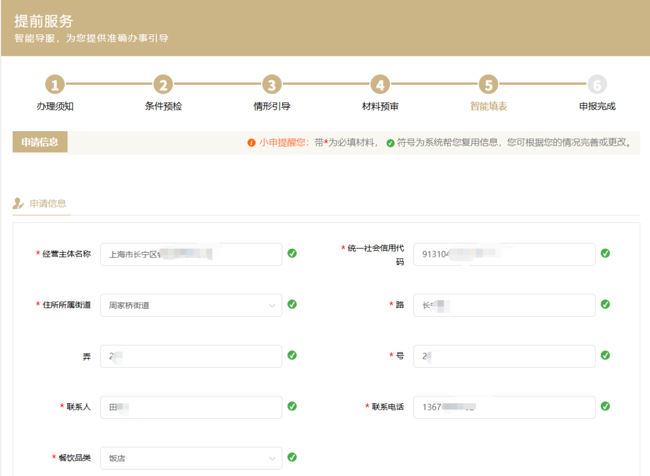Select the 申请信息 tab label
Image resolution: width=650 pixels, height=476 pixels.
pyautogui.click(x=48, y=203)
